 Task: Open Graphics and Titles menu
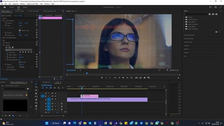coord(33,4)
